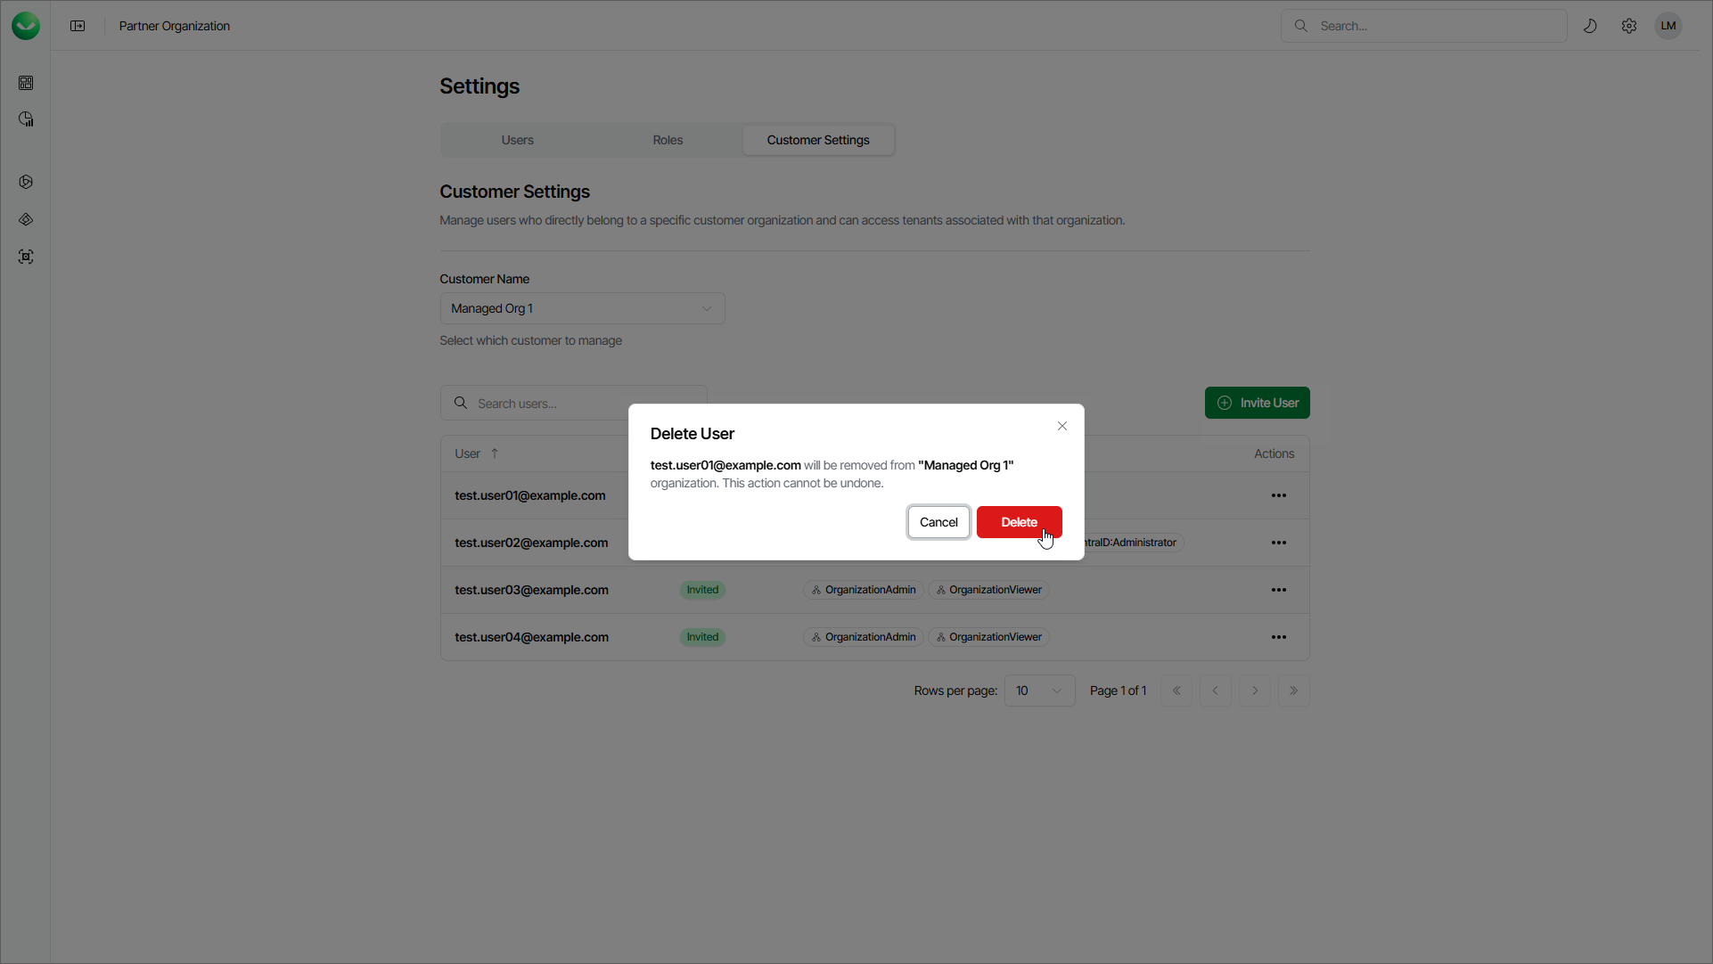
Task: Click the green app logo icon
Action: coord(26,26)
